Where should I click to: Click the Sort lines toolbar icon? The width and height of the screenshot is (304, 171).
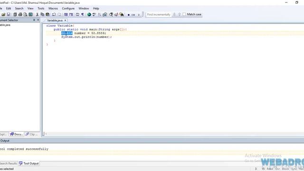[x=99, y=15]
